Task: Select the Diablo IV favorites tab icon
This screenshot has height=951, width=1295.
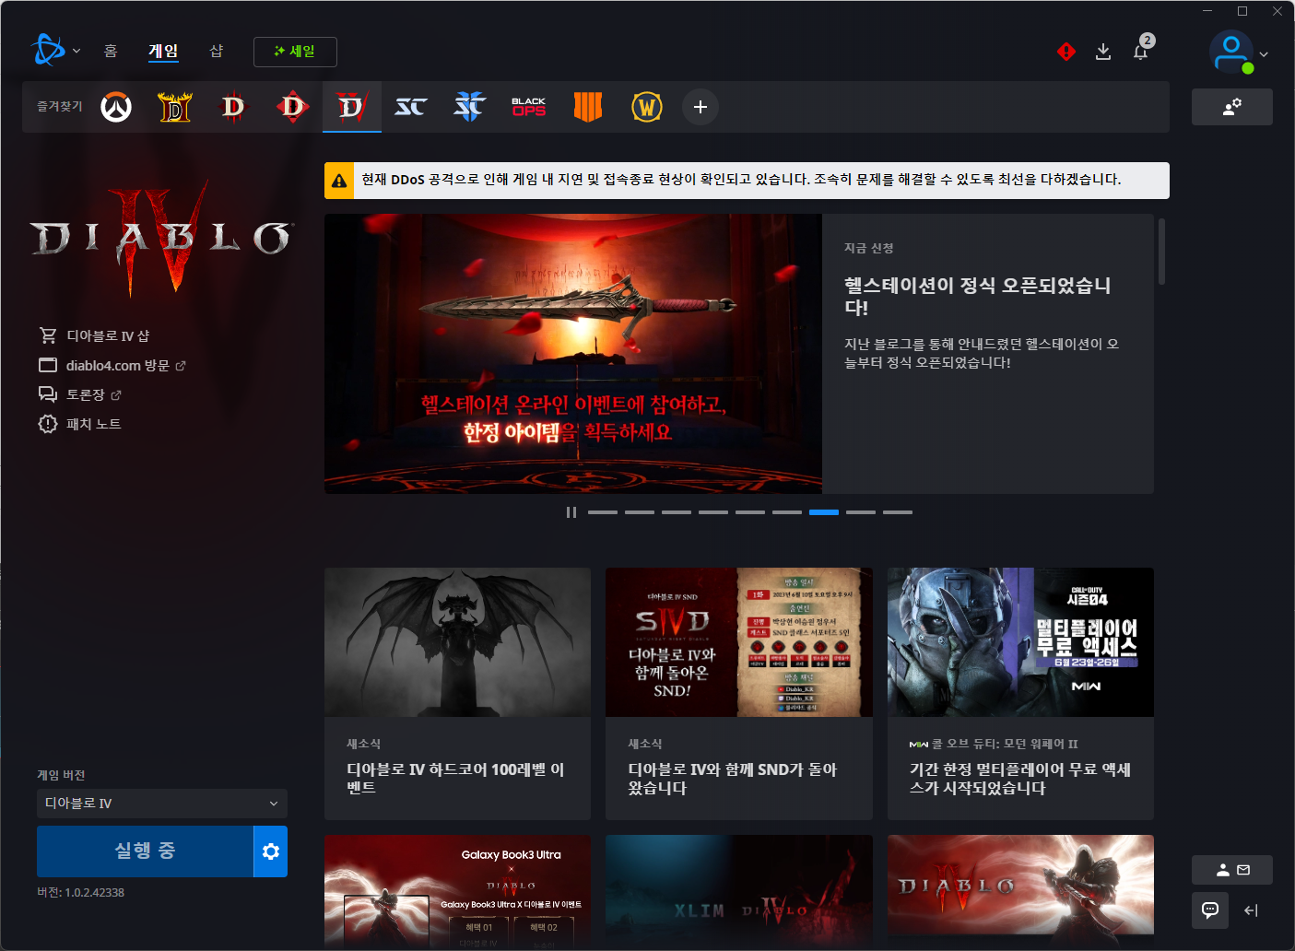Action: 352,107
